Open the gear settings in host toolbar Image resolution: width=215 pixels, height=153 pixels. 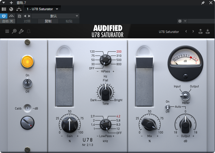[180, 21]
